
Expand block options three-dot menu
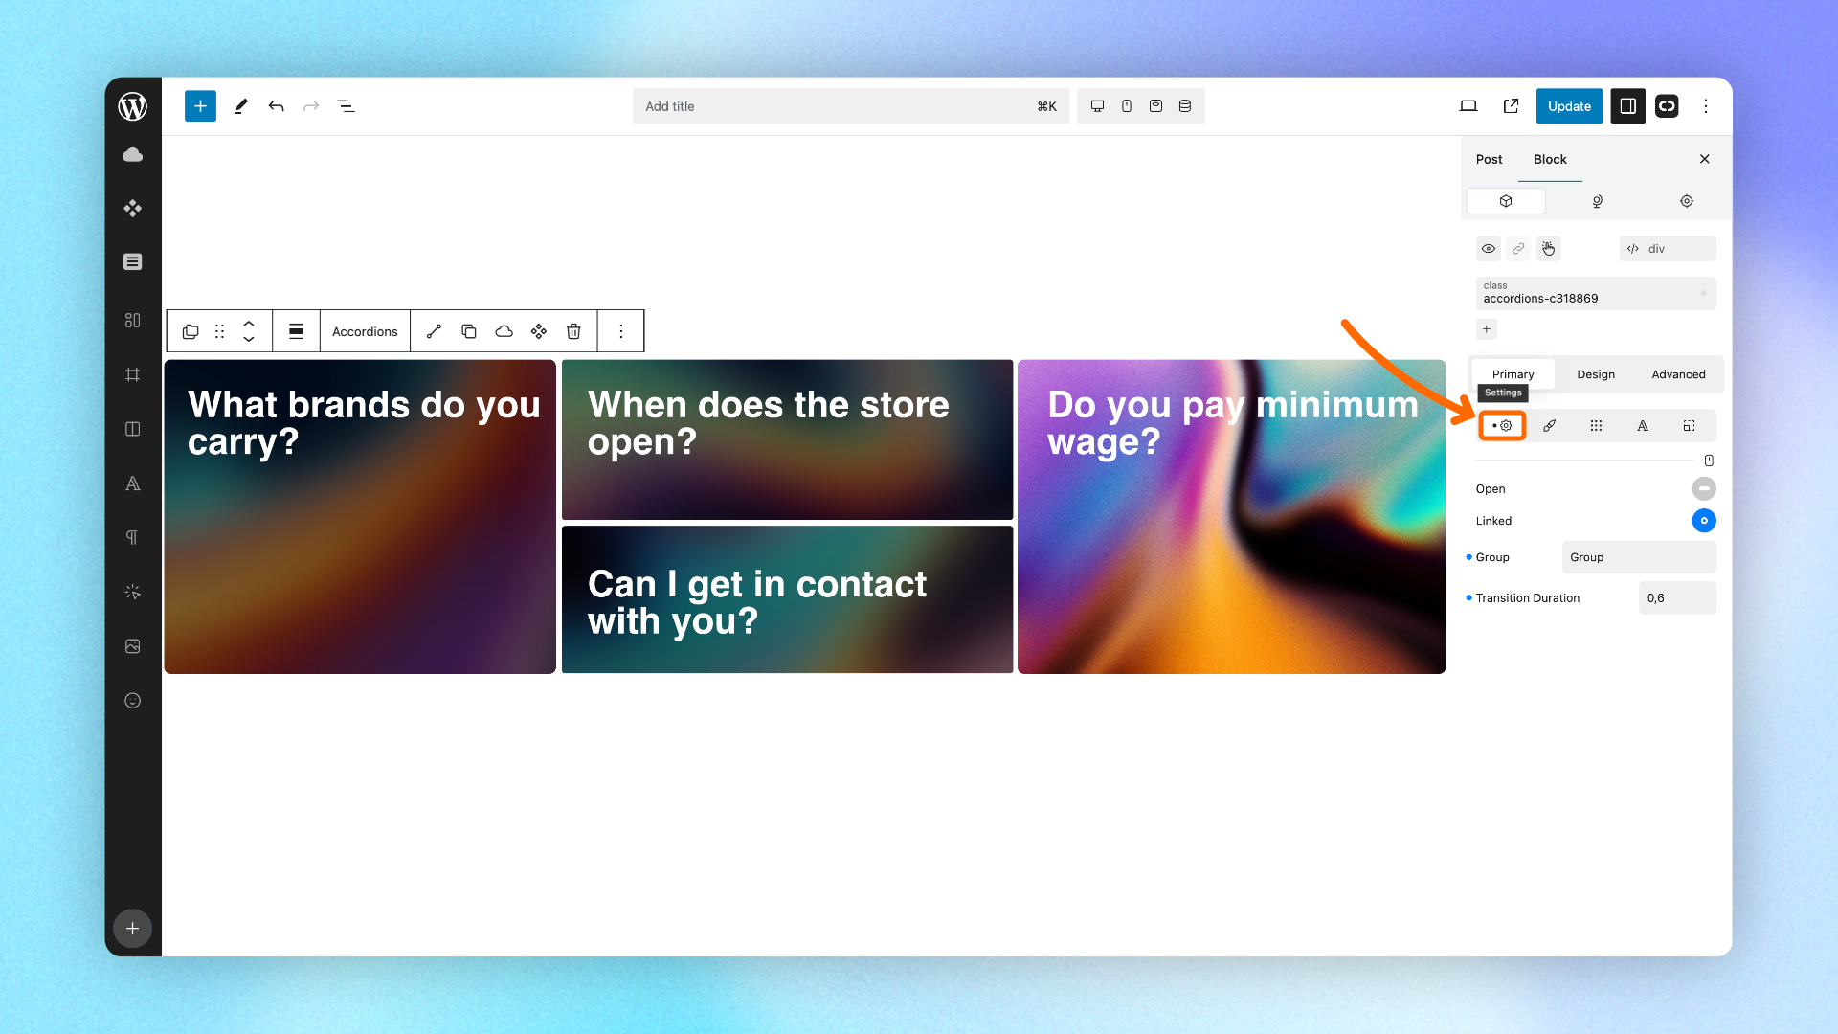point(621,331)
